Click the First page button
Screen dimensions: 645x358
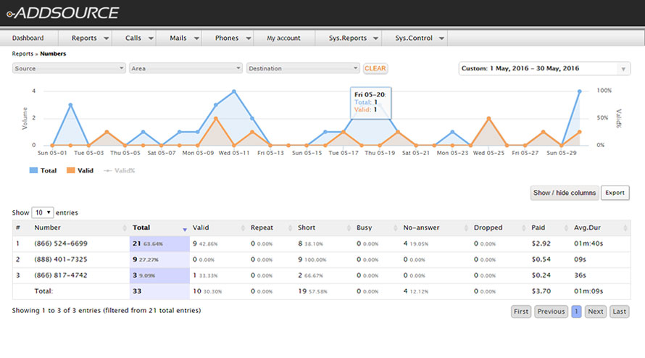(x=521, y=312)
